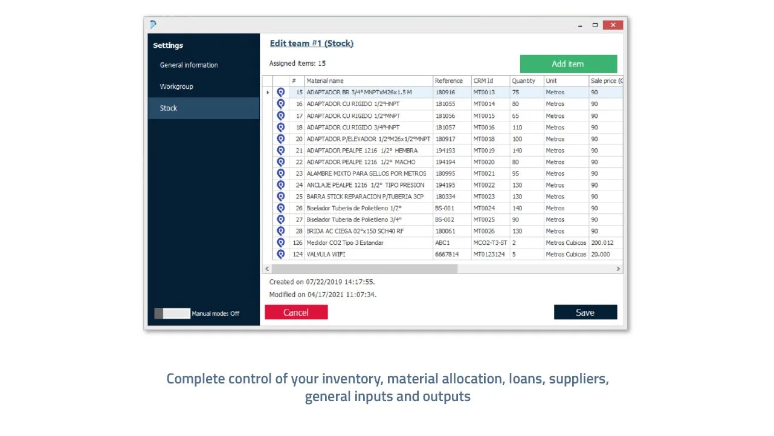Click the red Cancel button
This screenshot has width=774, height=436.
pos(296,312)
